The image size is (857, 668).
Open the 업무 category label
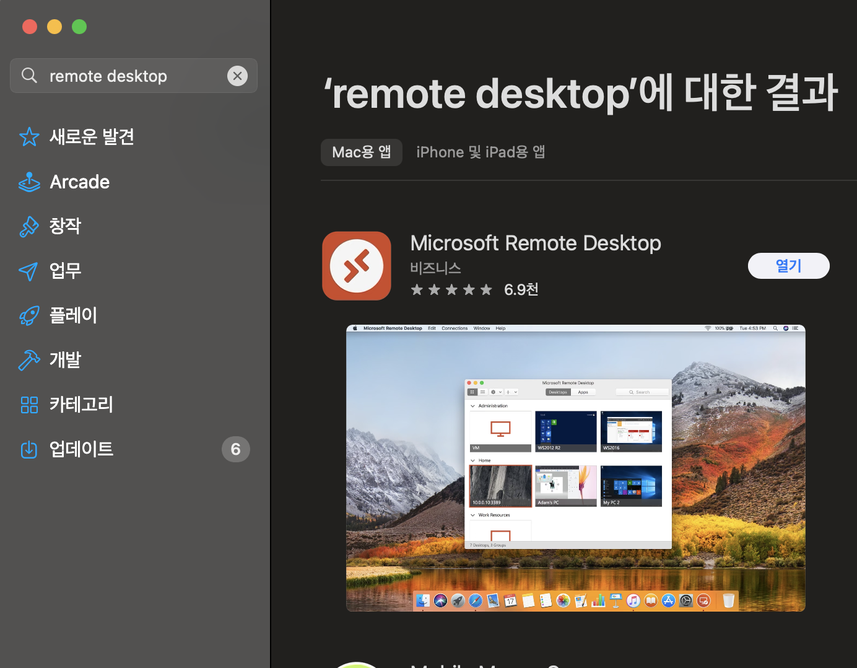[65, 271]
